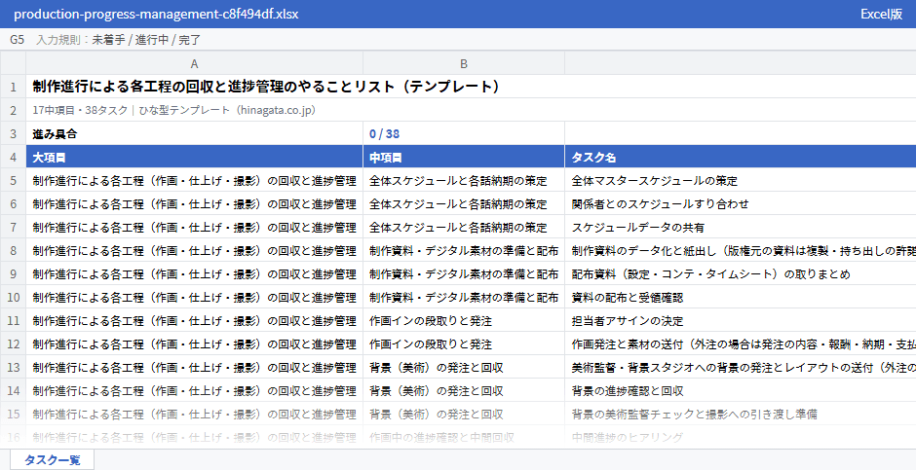Select column B header
The width and height of the screenshot is (916, 470).
[x=464, y=63]
